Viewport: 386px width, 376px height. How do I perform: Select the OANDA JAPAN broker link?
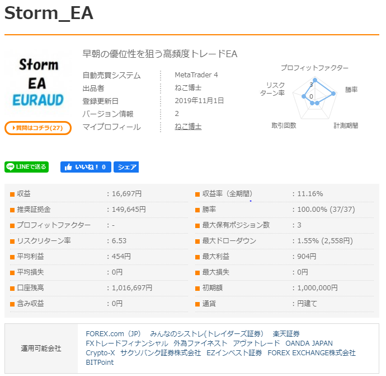(309, 343)
